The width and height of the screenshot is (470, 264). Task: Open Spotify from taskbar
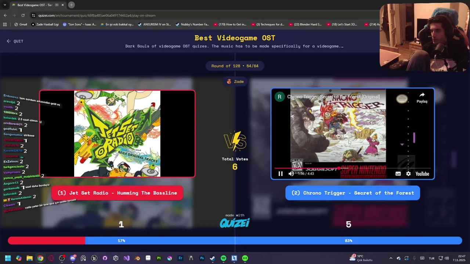click(223, 258)
